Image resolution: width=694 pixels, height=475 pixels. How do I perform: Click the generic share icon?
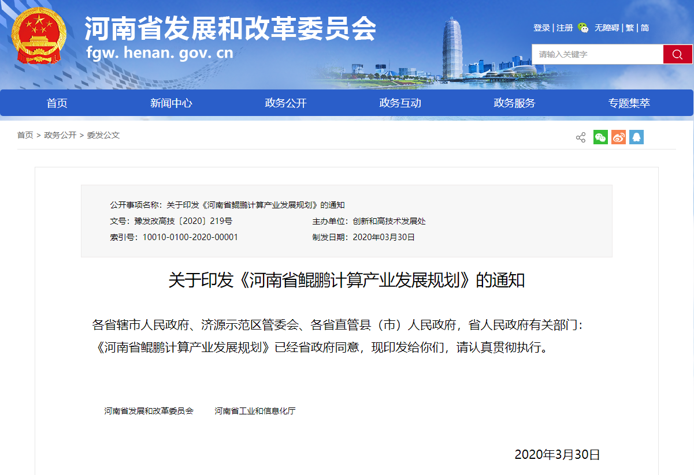[581, 137]
